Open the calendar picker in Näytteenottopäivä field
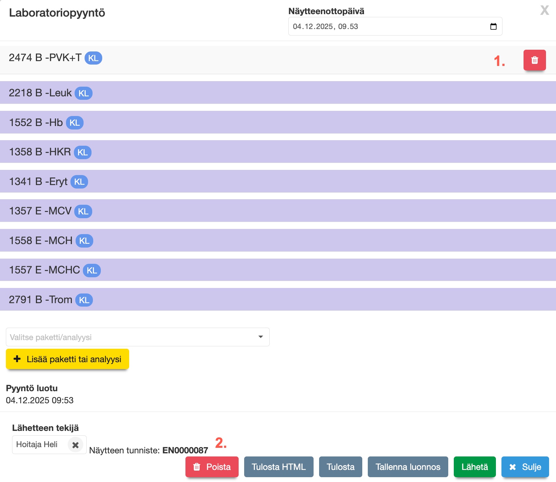Image resolution: width=556 pixels, height=482 pixels. [493, 27]
